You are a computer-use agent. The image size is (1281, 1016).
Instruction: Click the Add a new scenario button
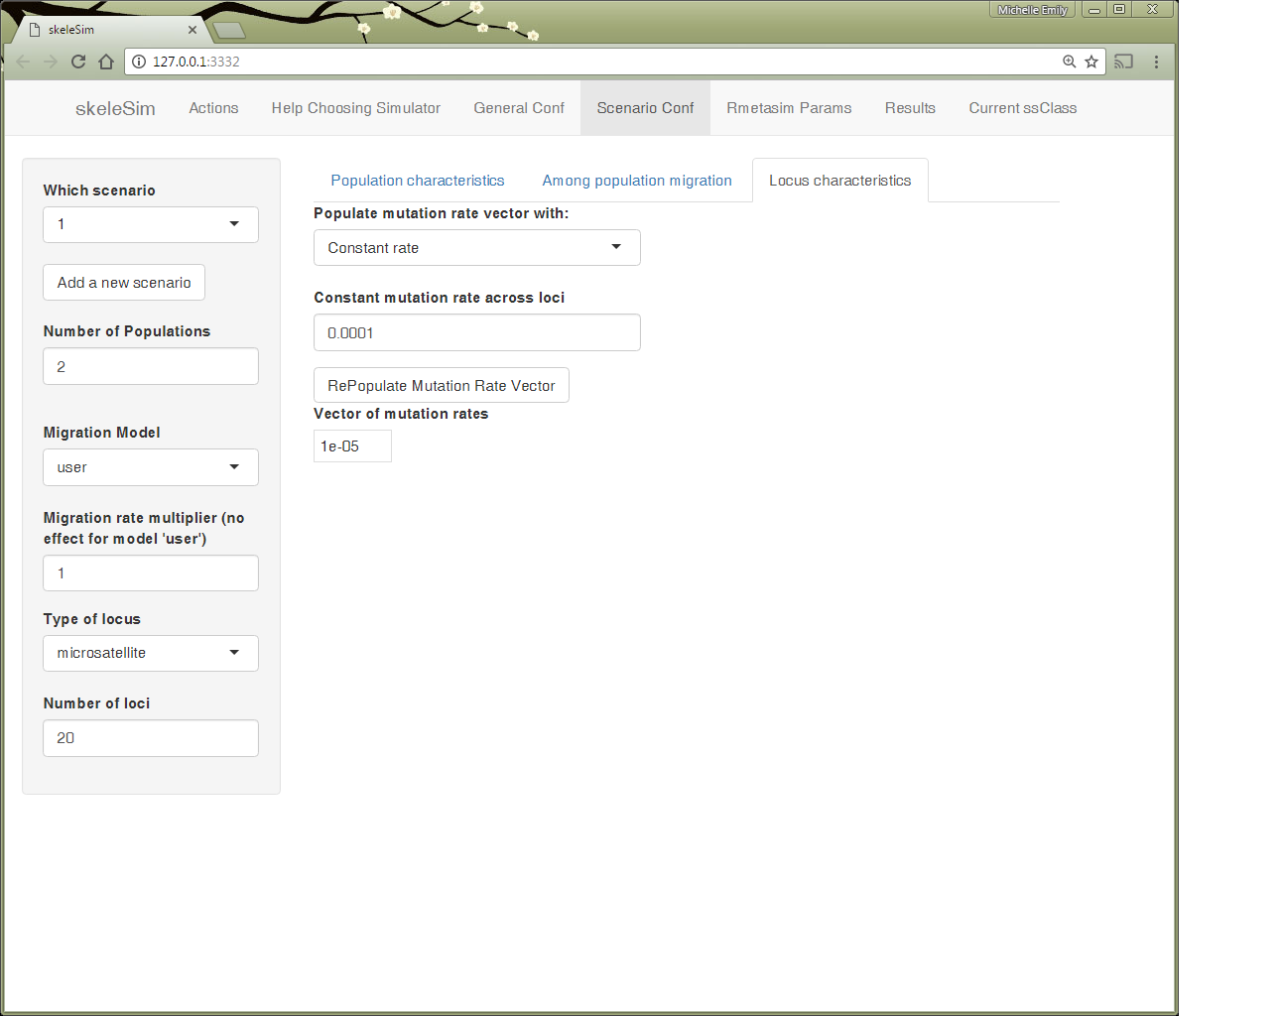tap(124, 283)
